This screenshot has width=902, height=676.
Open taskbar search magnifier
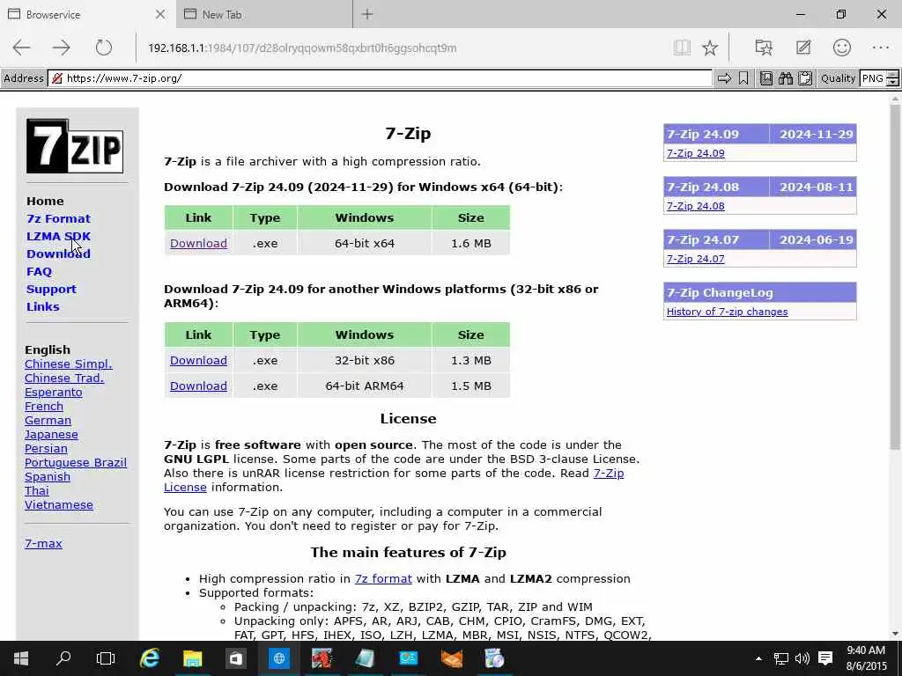pos(63,658)
